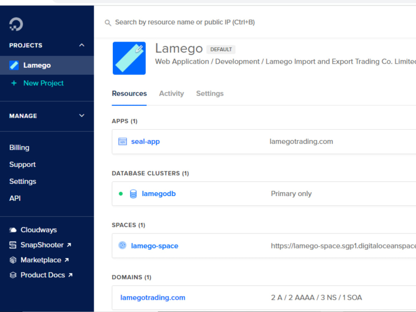
Task: Click lamegotrading.com text in seal-app row
Action: point(301,142)
